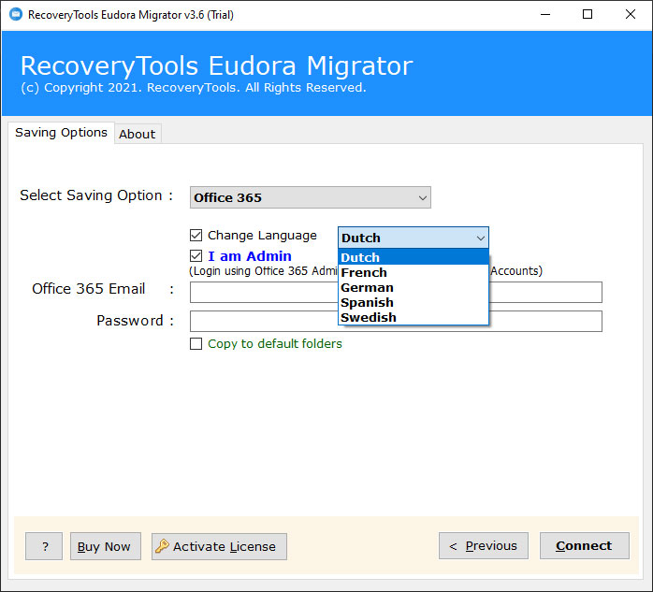The height and width of the screenshot is (592, 653).
Task: Collapse the language dropdown showing Dutch
Action: tap(414, 238)
